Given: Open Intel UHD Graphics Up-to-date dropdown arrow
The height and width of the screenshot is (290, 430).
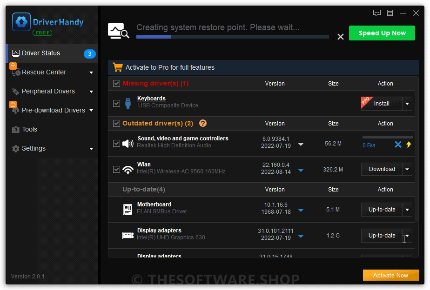Looking at the screenshot, I should pyautogui.click(x=407, y=236).
